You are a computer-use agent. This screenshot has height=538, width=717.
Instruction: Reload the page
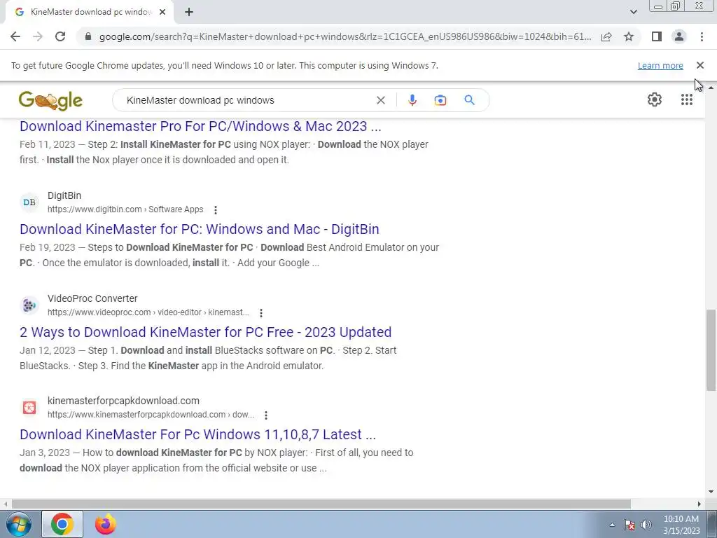click(x=60, y=36)
